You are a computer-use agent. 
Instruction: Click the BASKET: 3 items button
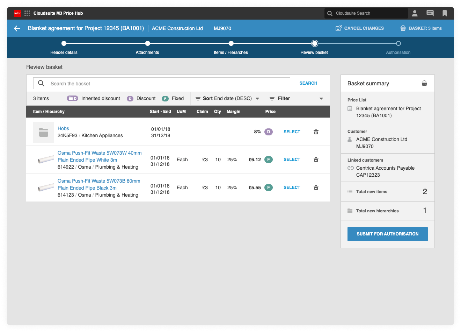(x=421, y=28)
